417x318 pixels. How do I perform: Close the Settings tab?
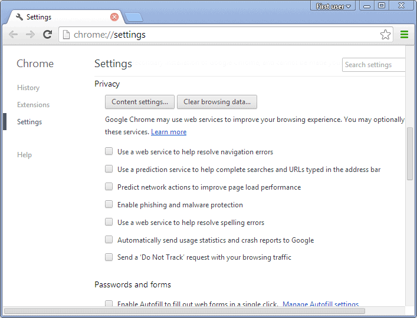(x=114, y=17)
